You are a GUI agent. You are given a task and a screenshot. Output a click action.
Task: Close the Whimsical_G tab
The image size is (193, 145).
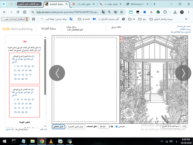[x=147, y=4]
